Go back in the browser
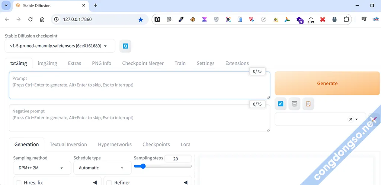381x185 pixels. (7, 19)
